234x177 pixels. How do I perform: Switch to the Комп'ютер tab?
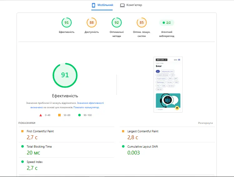point(131,5)
